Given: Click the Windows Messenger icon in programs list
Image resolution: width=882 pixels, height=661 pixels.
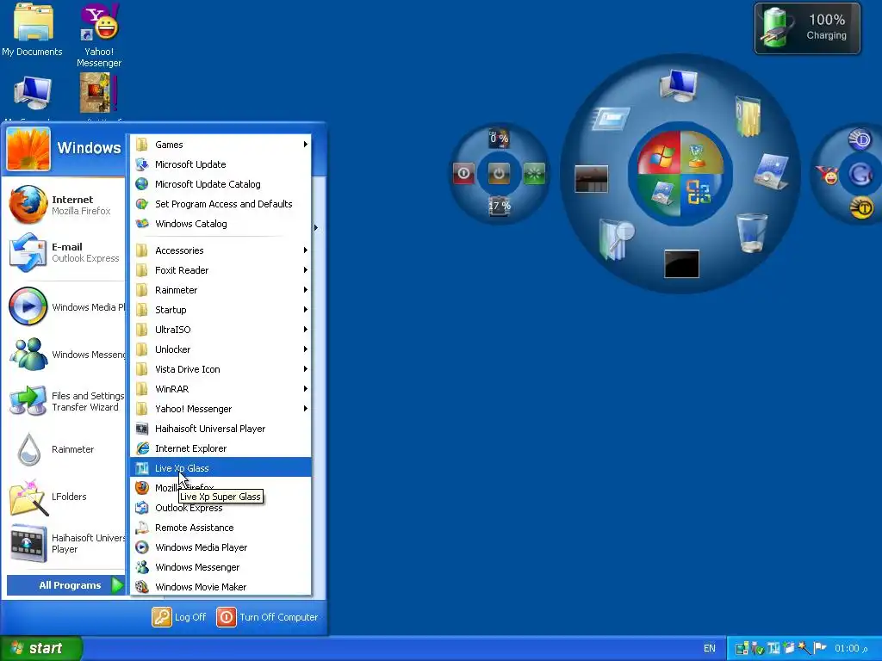Looking at the screenshot, I should click(142, 567).
